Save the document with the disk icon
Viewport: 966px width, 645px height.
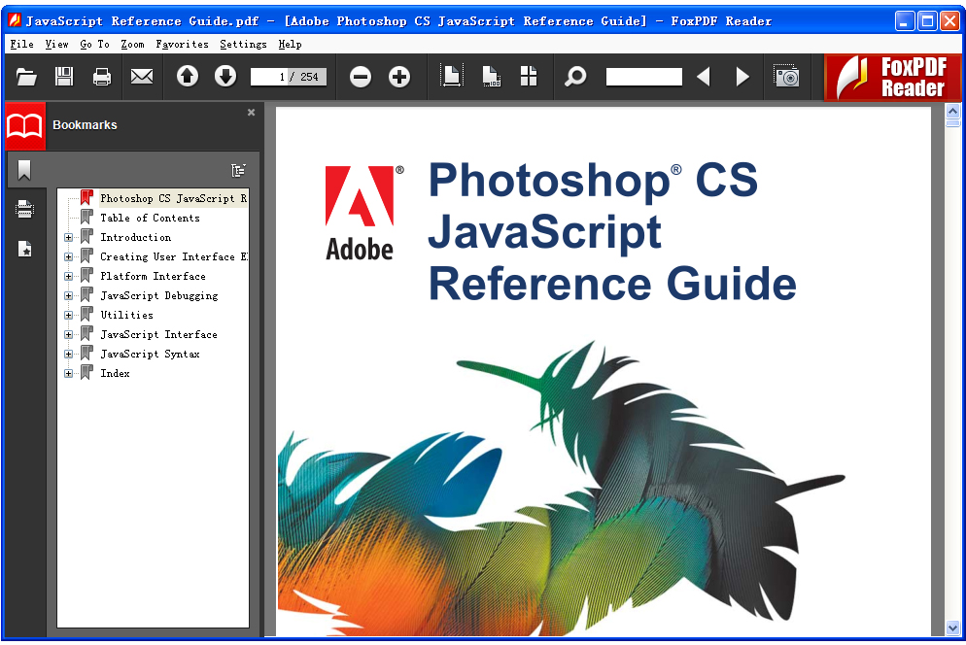click(x=63, y=76)
